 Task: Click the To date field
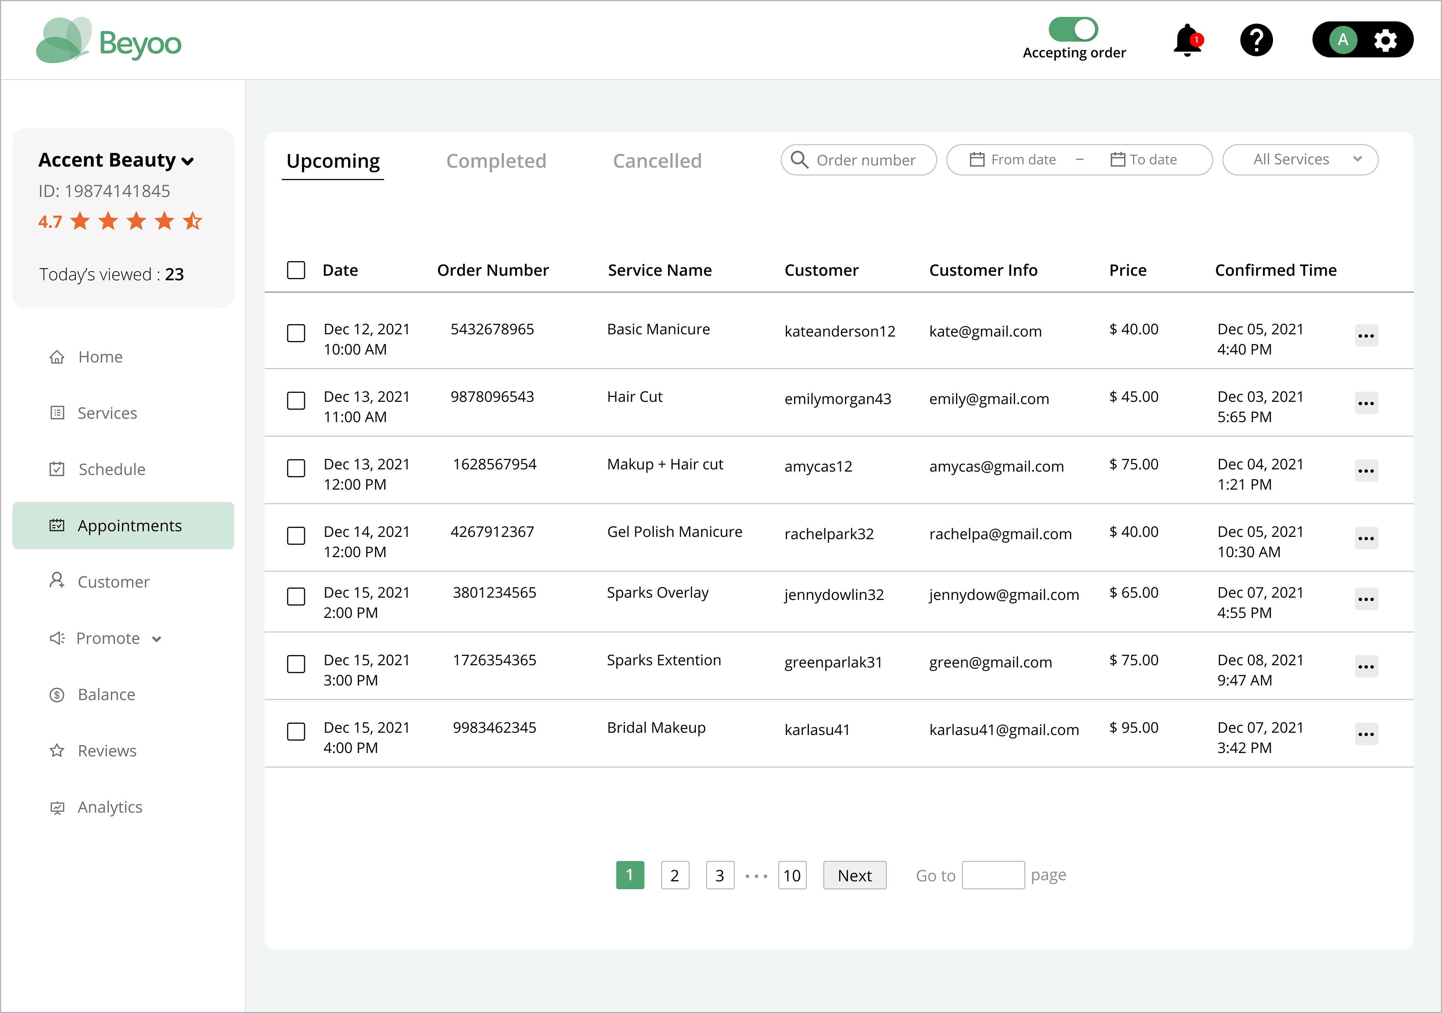coord(1144,159)
